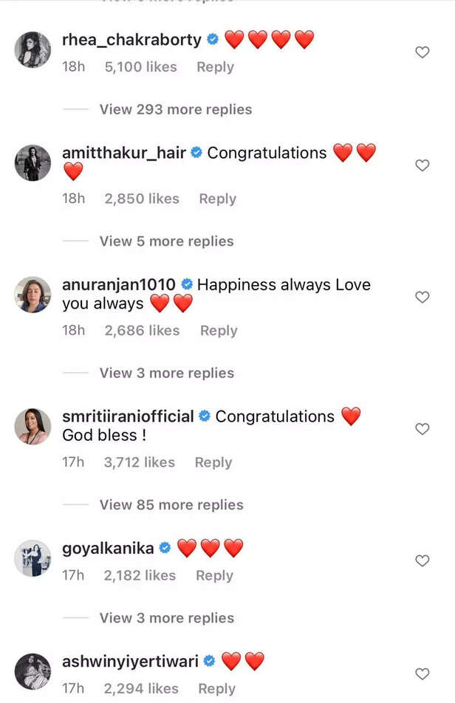This screenshot has width=455, height=703.
Task: Expand View 293 more replies
Action: click(x=176, y=109)
